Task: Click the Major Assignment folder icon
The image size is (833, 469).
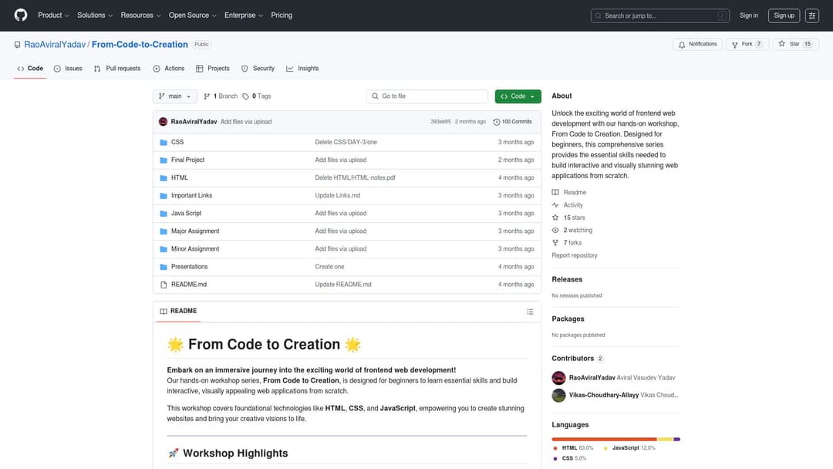Action: pos(164,231)
